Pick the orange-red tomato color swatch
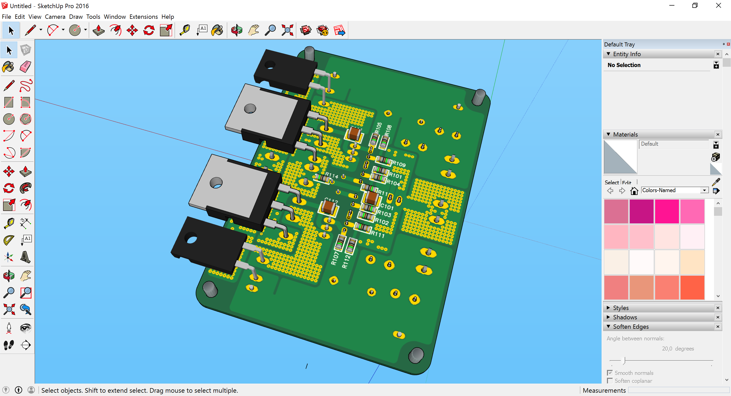 point(692,287)
